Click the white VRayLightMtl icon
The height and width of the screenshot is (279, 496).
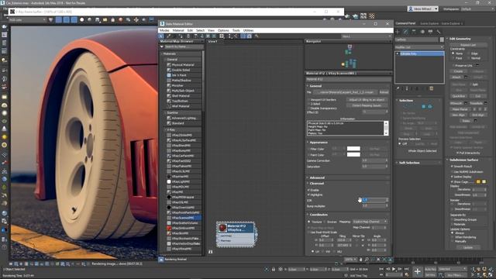point(169,181)
